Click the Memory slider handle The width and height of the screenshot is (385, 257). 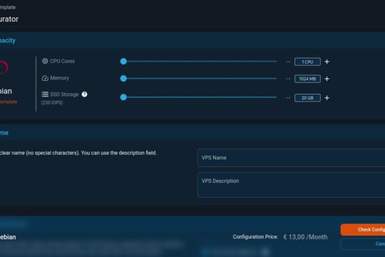pos(123,78)
